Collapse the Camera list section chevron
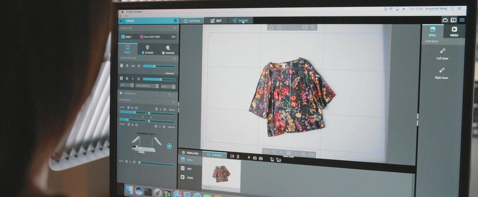 [175, 28]
